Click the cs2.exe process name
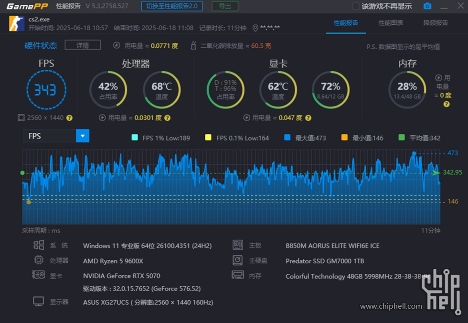 click(x=39, y=19)
